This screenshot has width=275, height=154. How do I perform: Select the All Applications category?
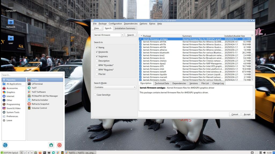(x=14, y=84)
